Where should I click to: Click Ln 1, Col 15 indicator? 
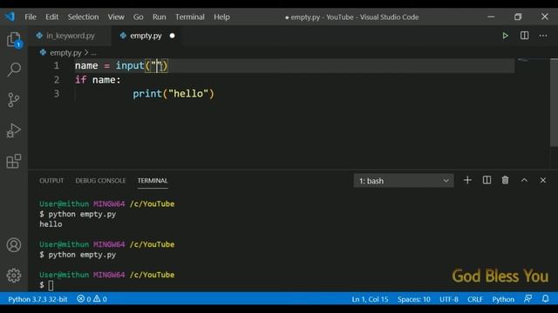pyautogui.click(x=370, y=299)
